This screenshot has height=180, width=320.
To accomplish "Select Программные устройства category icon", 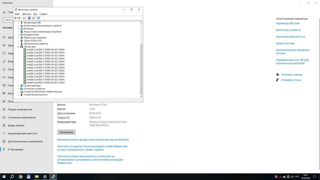I will point(22,44).
